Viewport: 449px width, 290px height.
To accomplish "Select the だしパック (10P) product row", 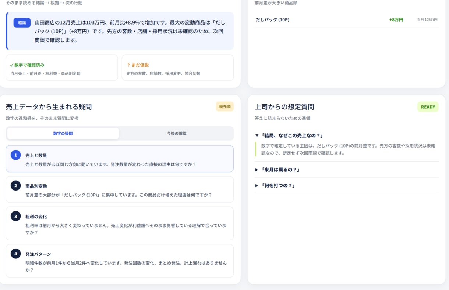I will point(347,19).
